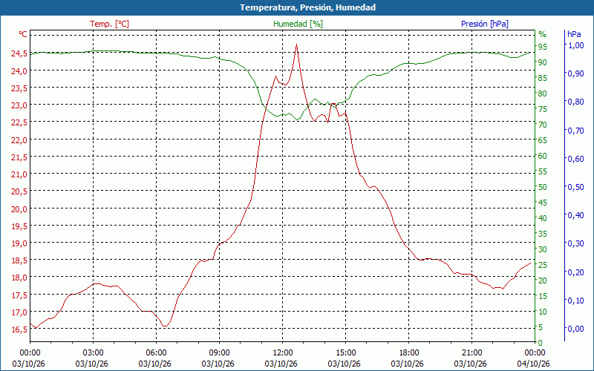This screenshot has height=371, width=594.
Task: Click the green '25' humidity axis value
Action: 543,265
